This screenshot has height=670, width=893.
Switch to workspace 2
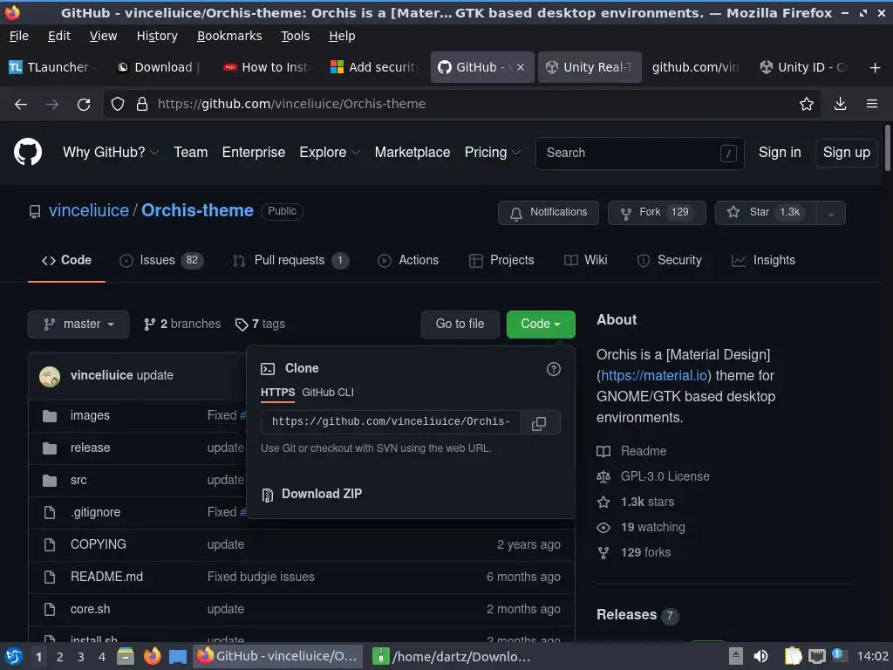60,657
